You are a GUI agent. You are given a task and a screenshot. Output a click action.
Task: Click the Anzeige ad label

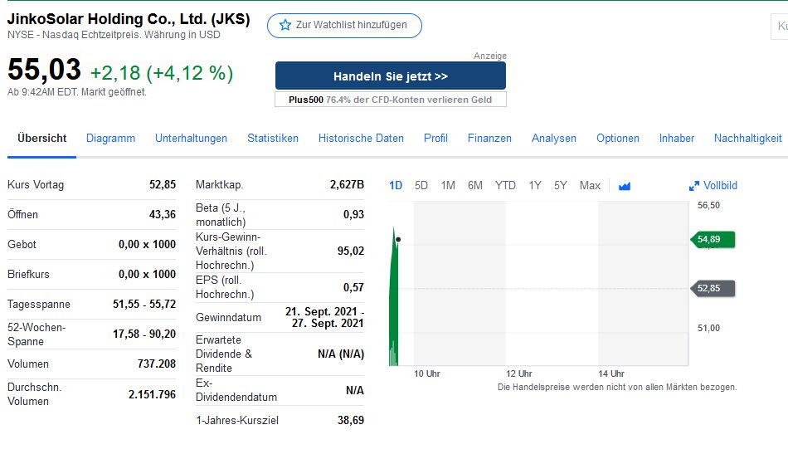click(490, 56)
